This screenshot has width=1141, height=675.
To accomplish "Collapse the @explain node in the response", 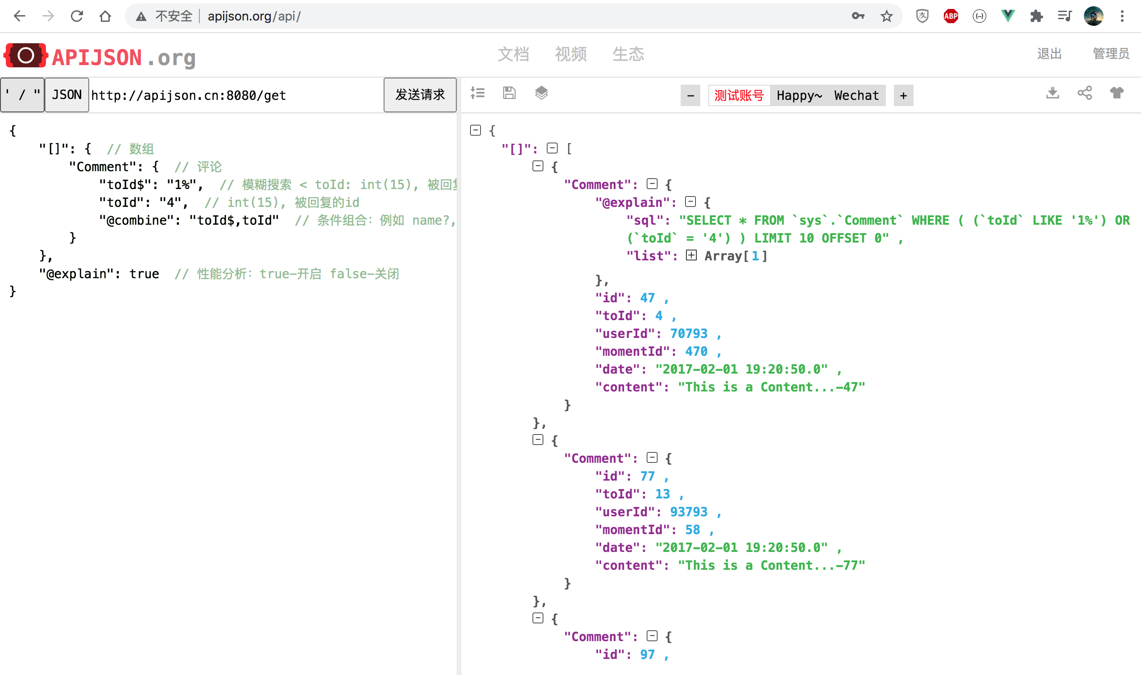I will point(691,202).
